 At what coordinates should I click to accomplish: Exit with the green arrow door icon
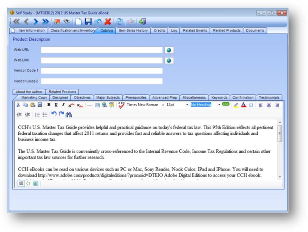pyautogui.click(x=142, y=22)
